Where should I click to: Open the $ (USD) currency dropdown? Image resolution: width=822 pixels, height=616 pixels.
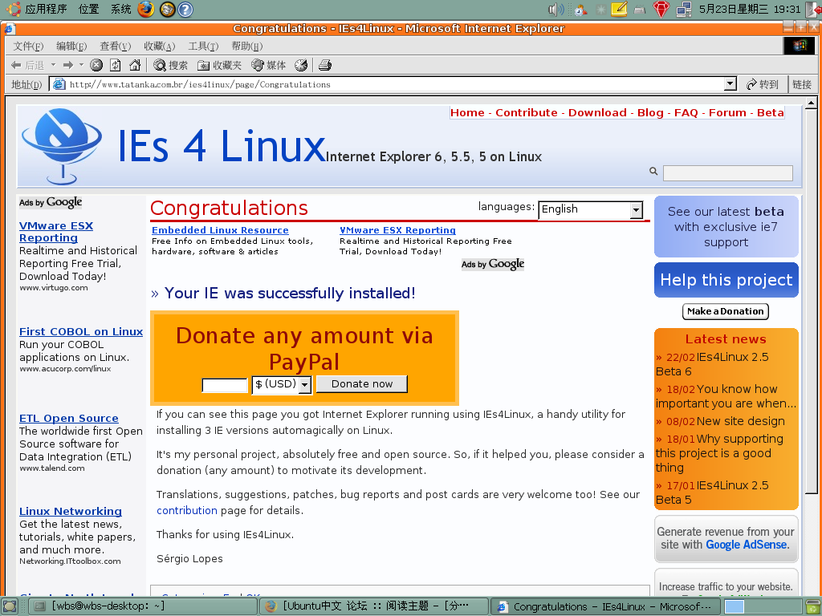(x=282, y=384)
